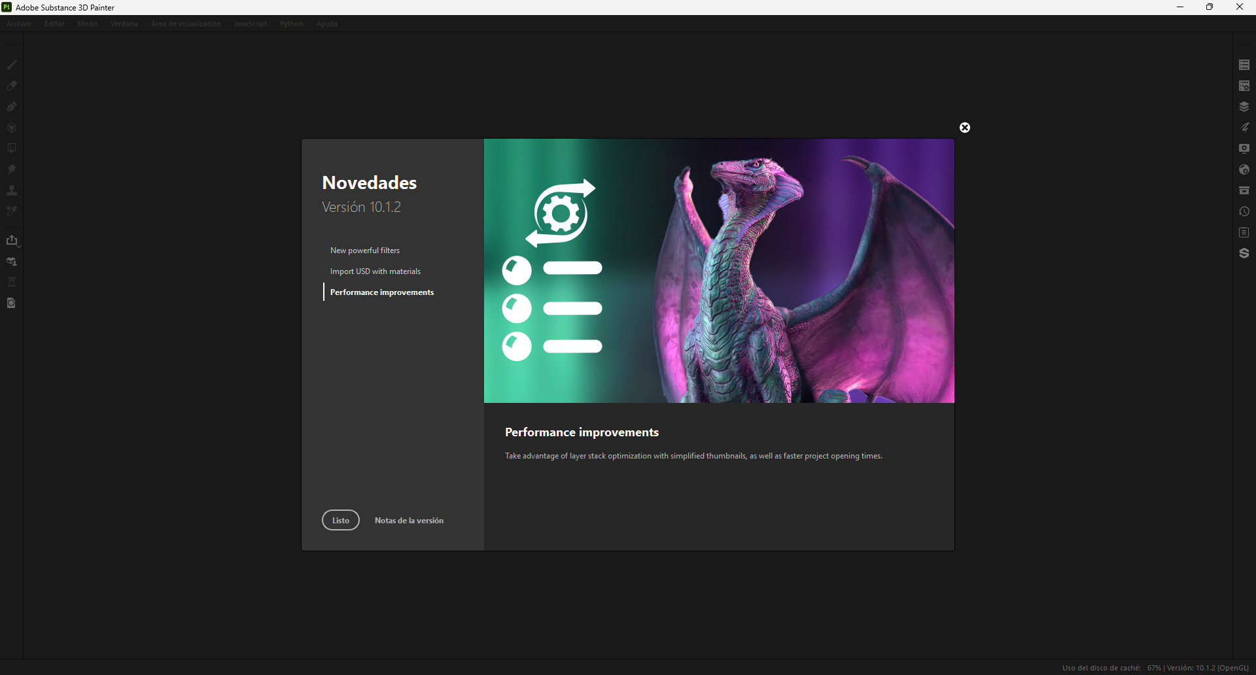This screenshot has width=1256, height=675.
Task: Select the New powerful filters entry
Action: pyautogui.click(x=365, y=251)
